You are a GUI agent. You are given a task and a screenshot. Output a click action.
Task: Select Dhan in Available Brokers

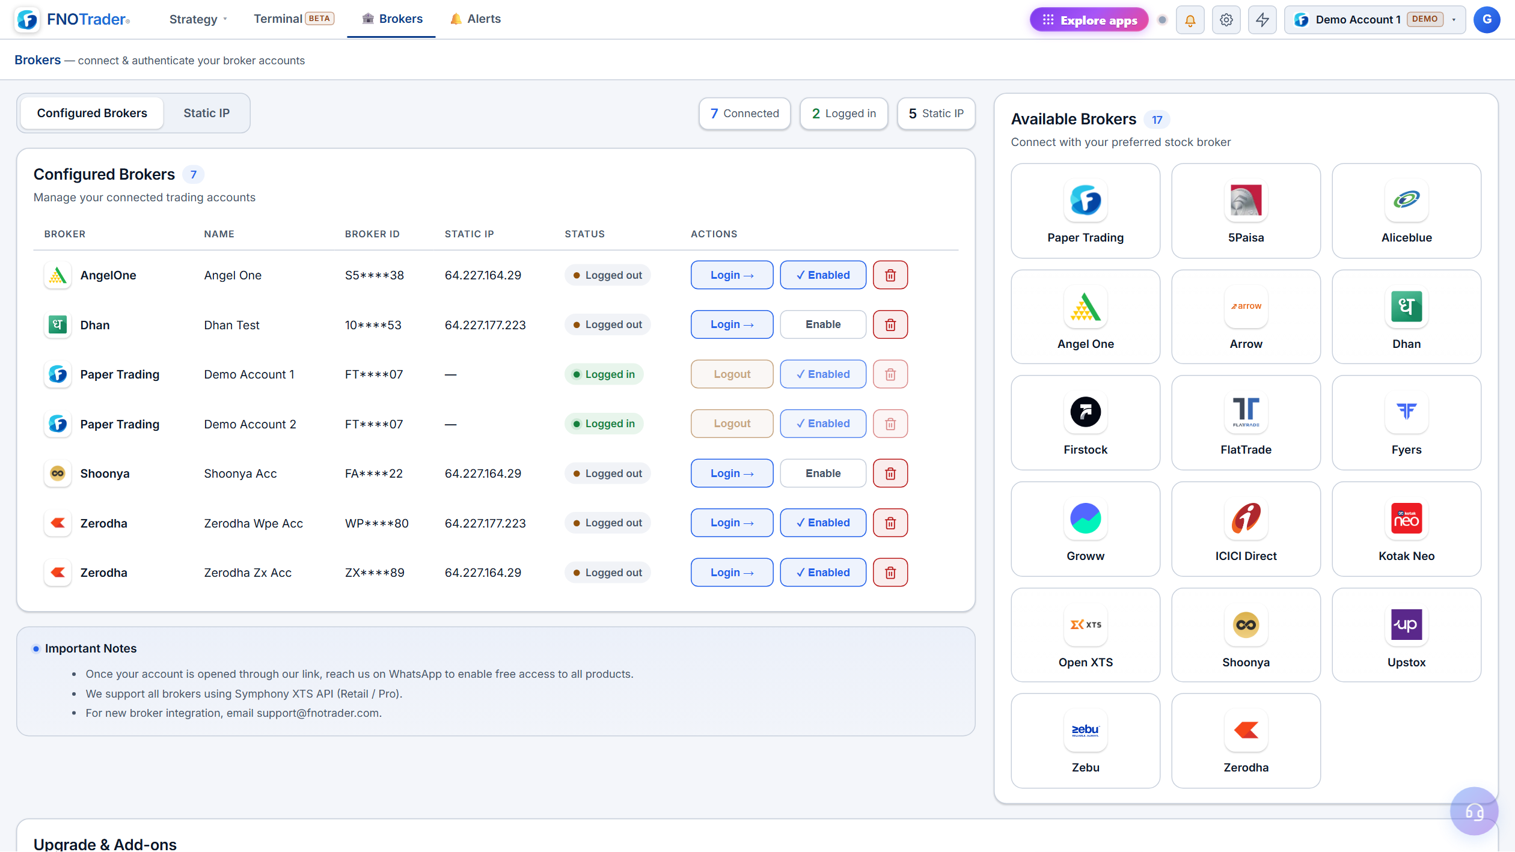pyautogui.click(x=1406, y=317)
